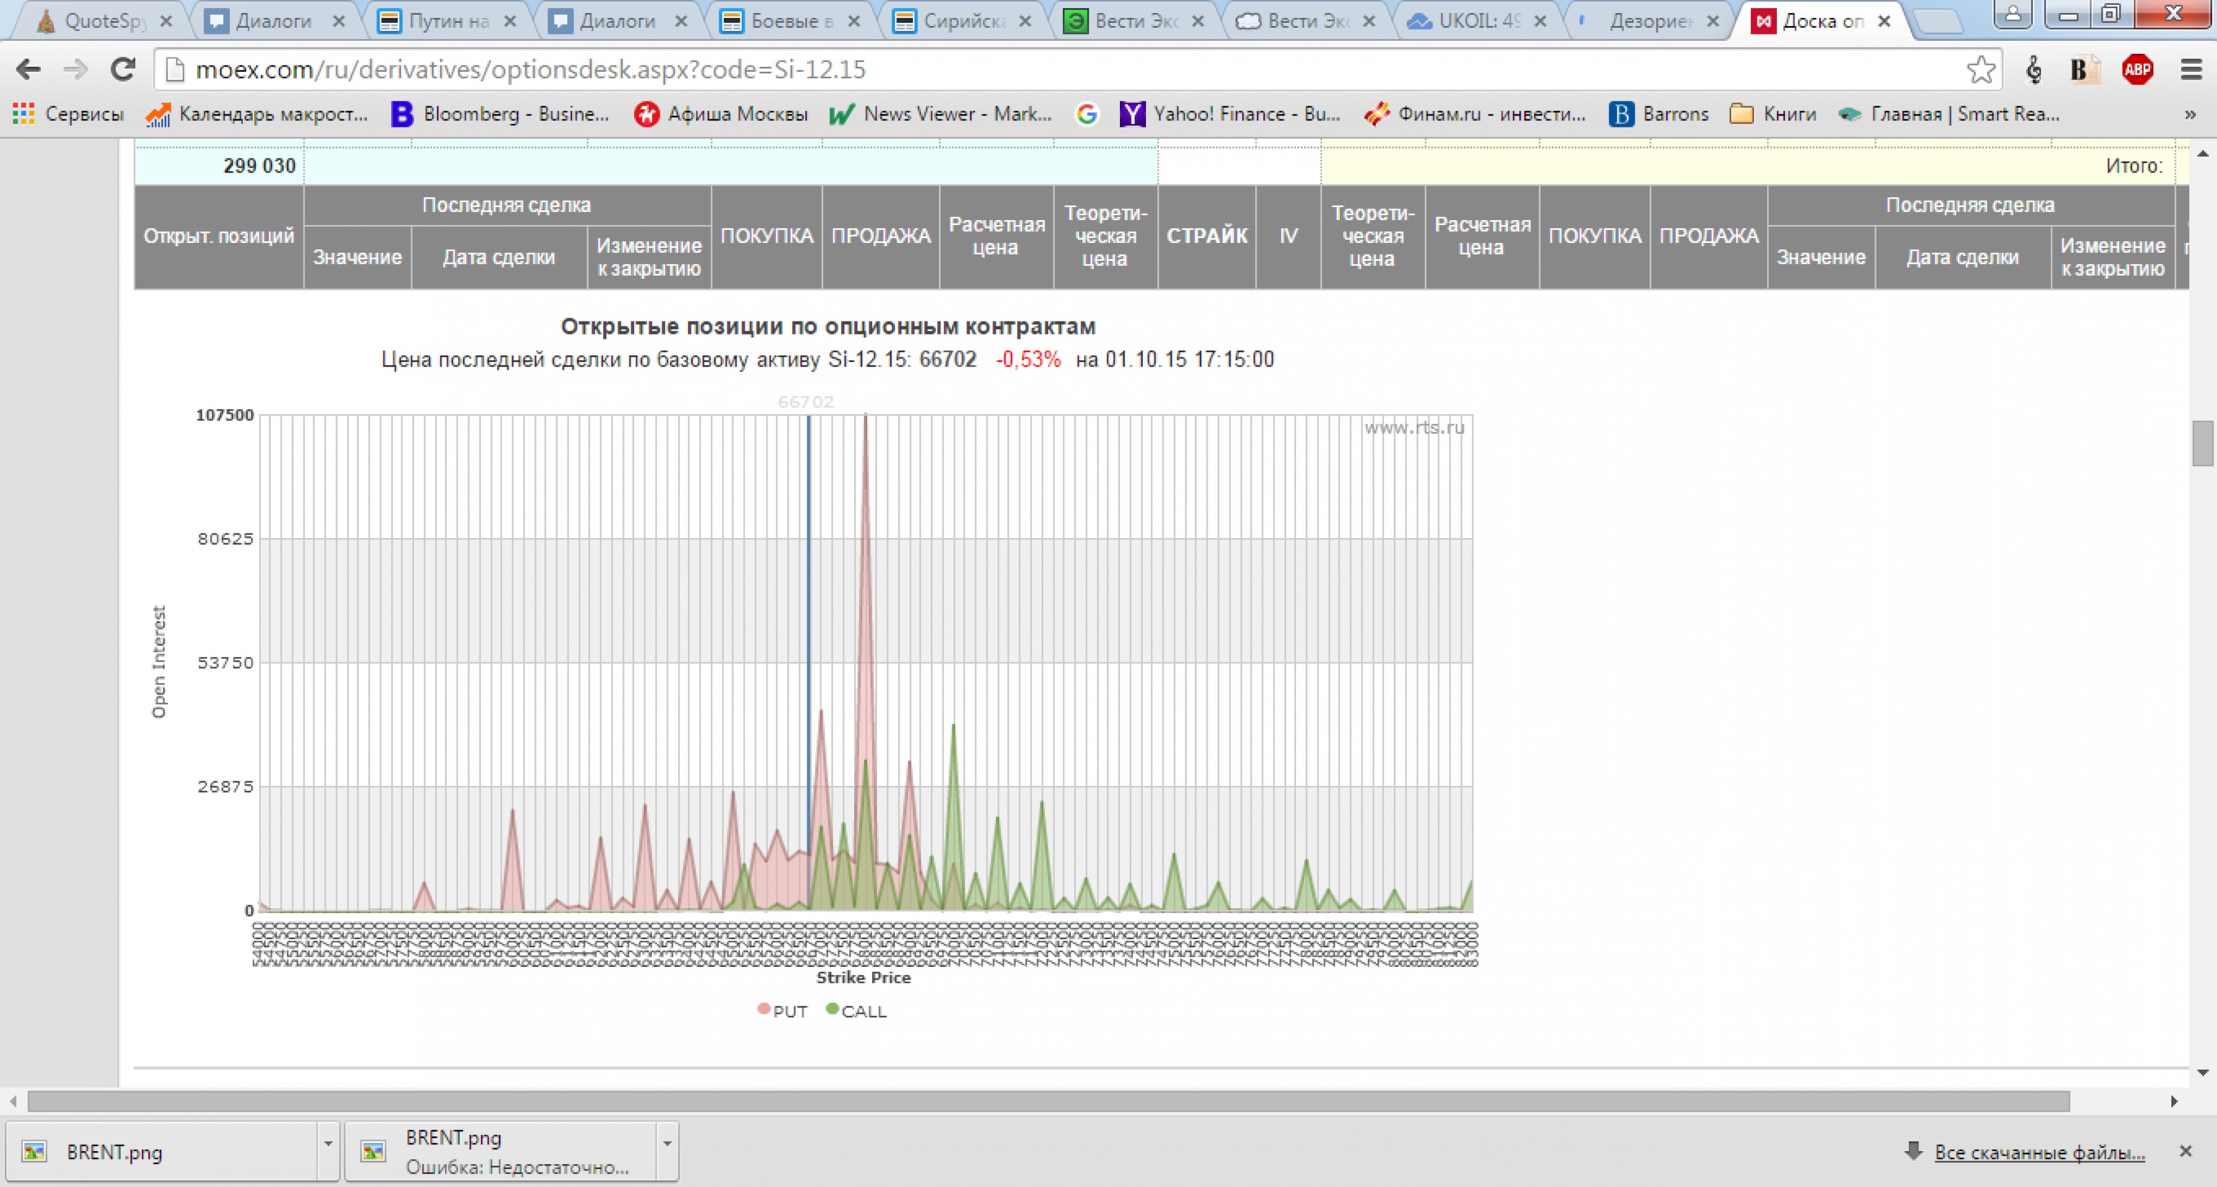The height and width of the screenshot is (1187, 2217).
Task: Close the downloads bar
Action: point(2185,1151)
